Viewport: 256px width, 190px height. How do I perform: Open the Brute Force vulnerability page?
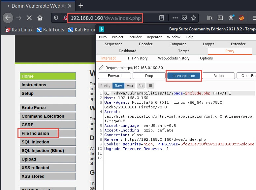[x=48, y=108]
